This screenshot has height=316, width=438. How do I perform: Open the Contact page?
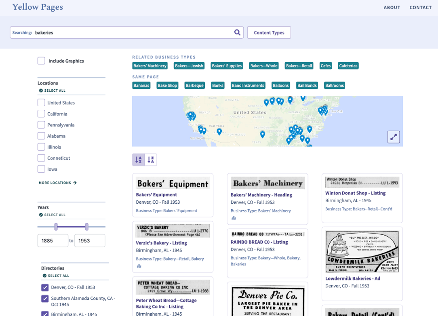(x=421, y=8)
